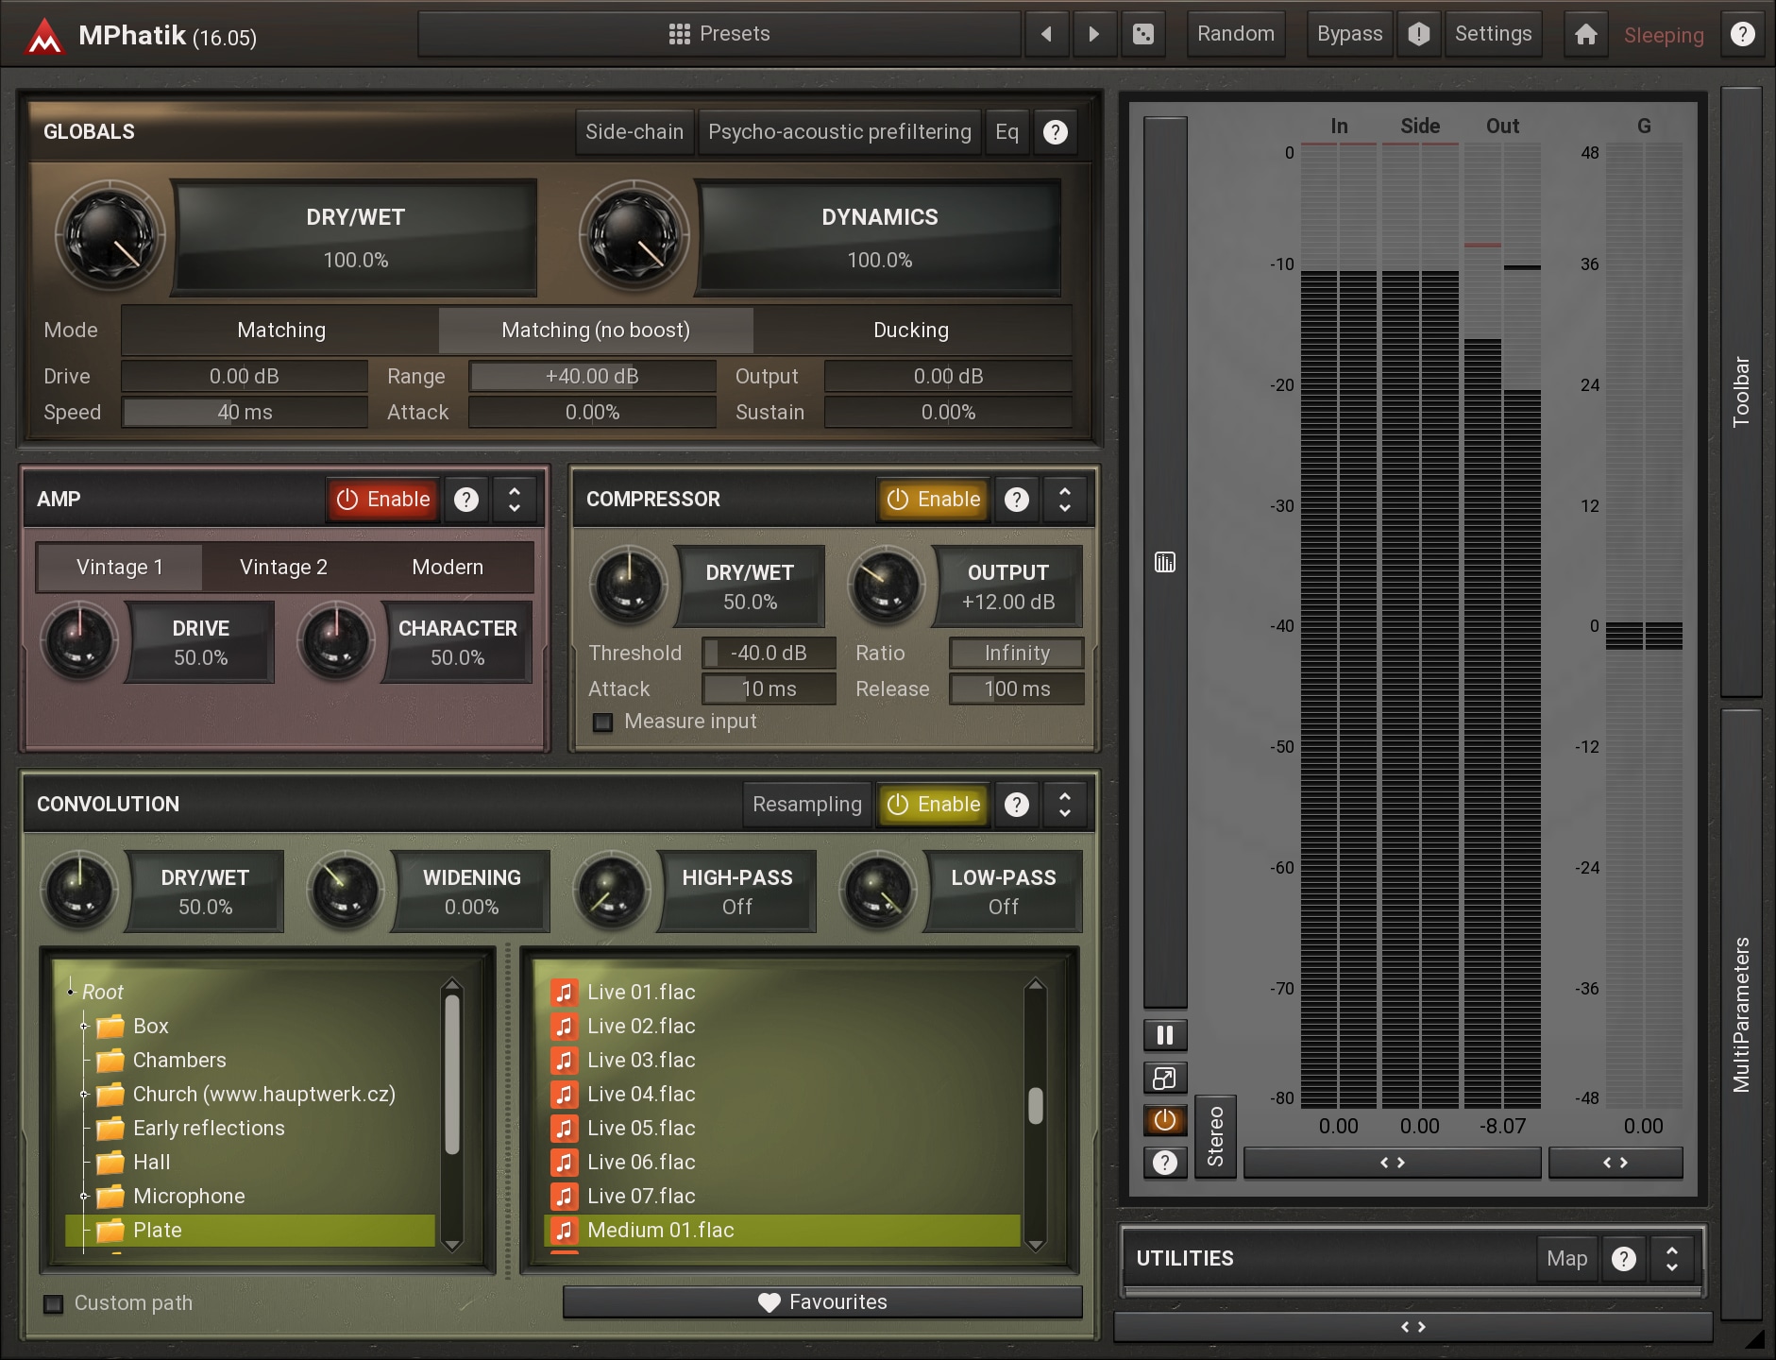This screenshot has height=1360, width=1776.
Task: Choose the Modern amp type
Action: pos(448,567)
